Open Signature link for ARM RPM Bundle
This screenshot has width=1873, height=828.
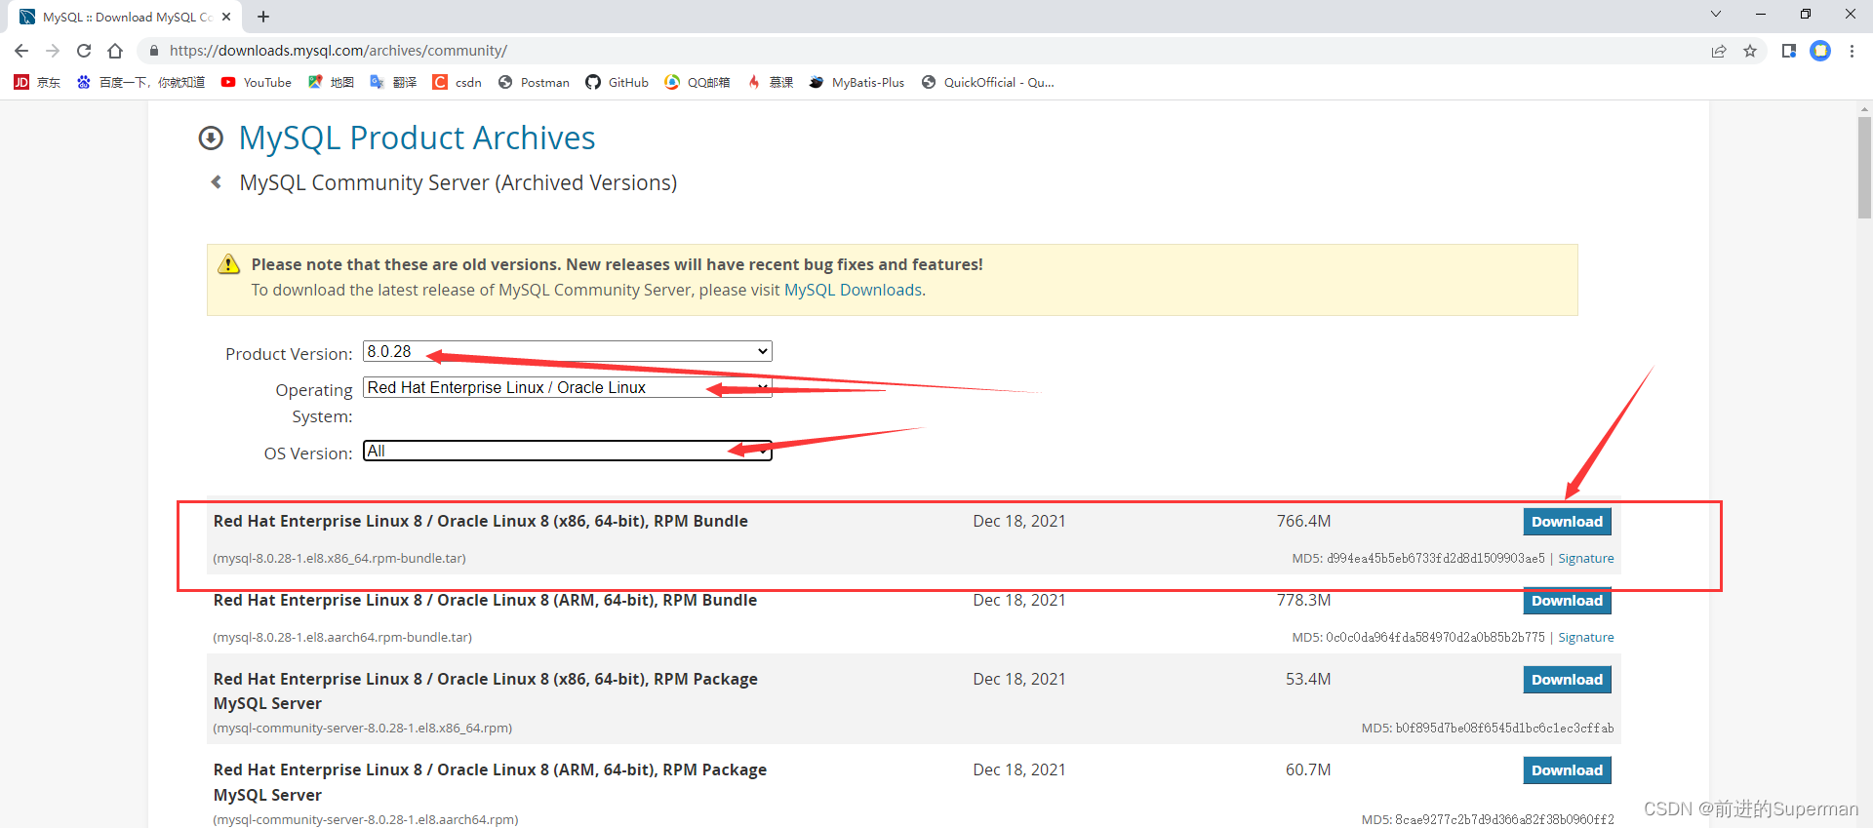(x=1585, y=638)
